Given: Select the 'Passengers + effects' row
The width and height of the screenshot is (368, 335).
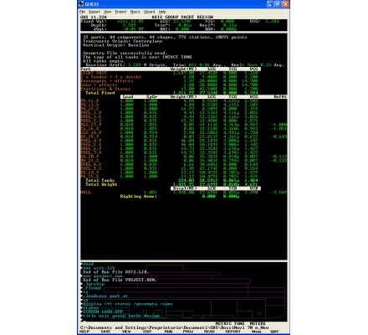Looking at the screenshot, I should coord(107,81).
